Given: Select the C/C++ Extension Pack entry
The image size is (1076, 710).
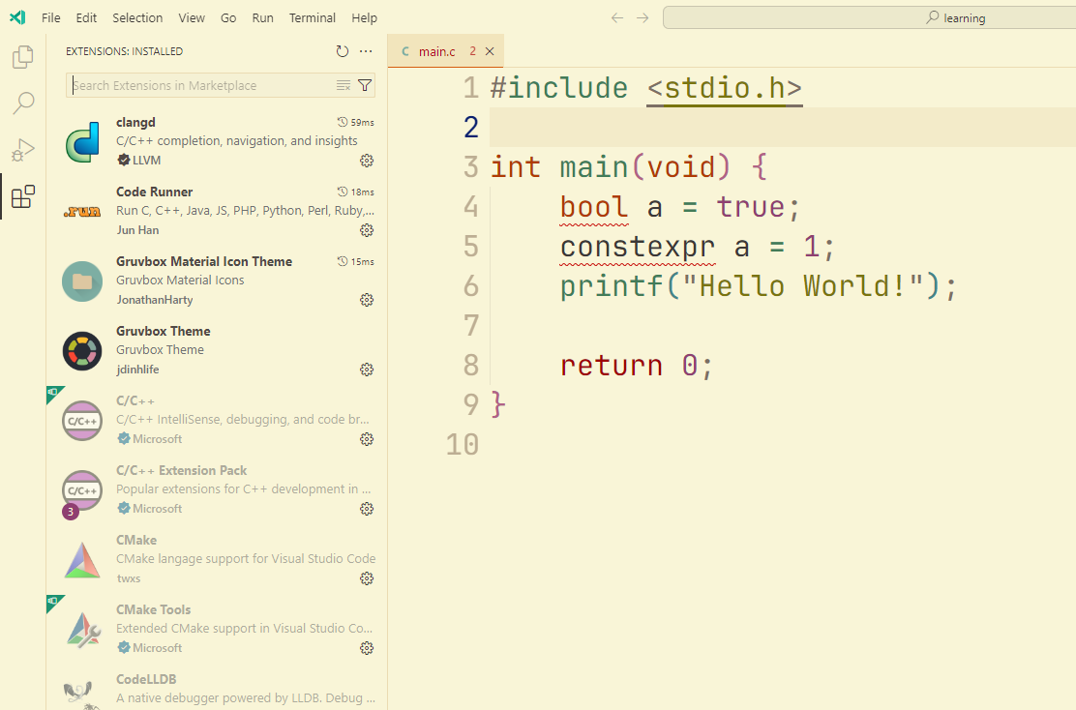Looking at the screenshot, I should click(217, 491).
